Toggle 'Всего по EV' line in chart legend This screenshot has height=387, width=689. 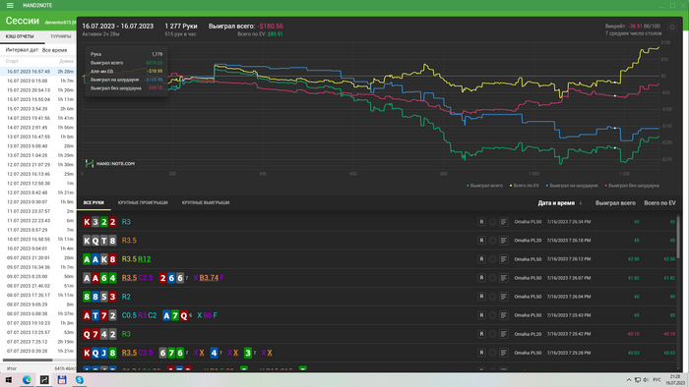click(525, 186)
